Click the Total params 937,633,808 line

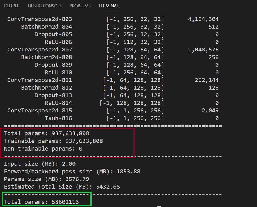(x=47, y=133)
